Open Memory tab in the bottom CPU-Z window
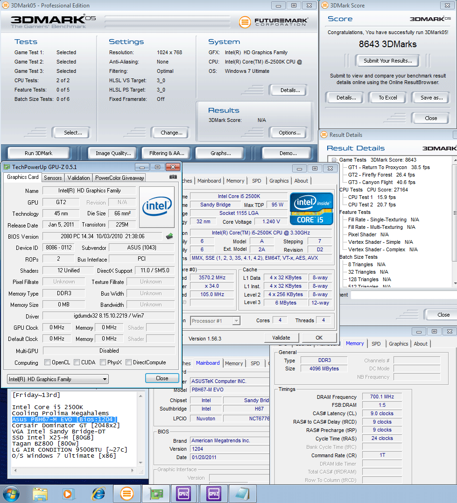Image resolution: width=457 pixels, height=503 pixels. pos(355,344)
